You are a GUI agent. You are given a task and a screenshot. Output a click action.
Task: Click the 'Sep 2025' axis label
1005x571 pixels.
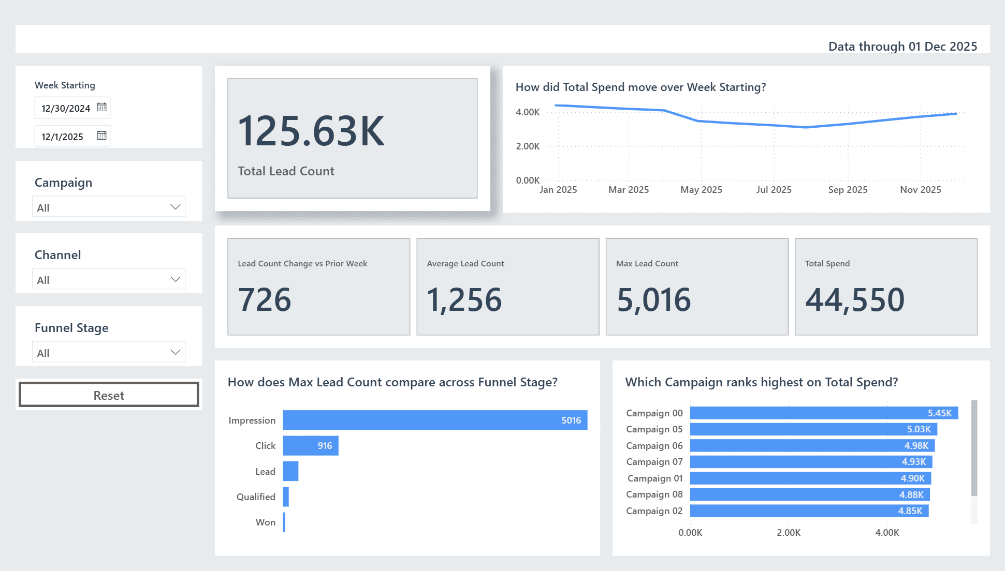coord(848,189)
